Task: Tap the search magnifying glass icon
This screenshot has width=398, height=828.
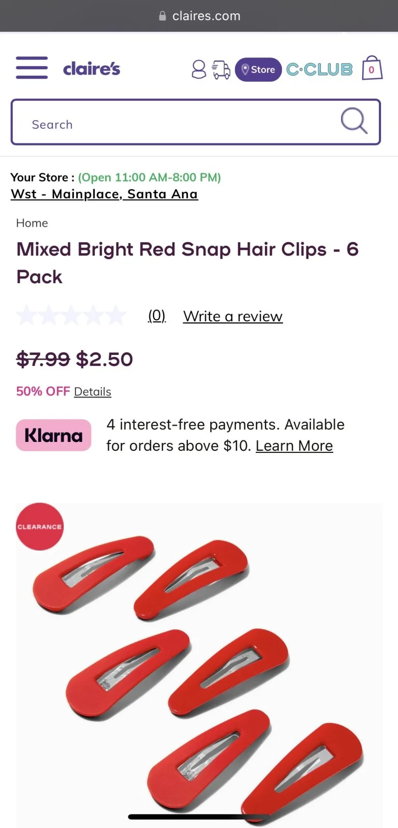Action: (354, 122)
